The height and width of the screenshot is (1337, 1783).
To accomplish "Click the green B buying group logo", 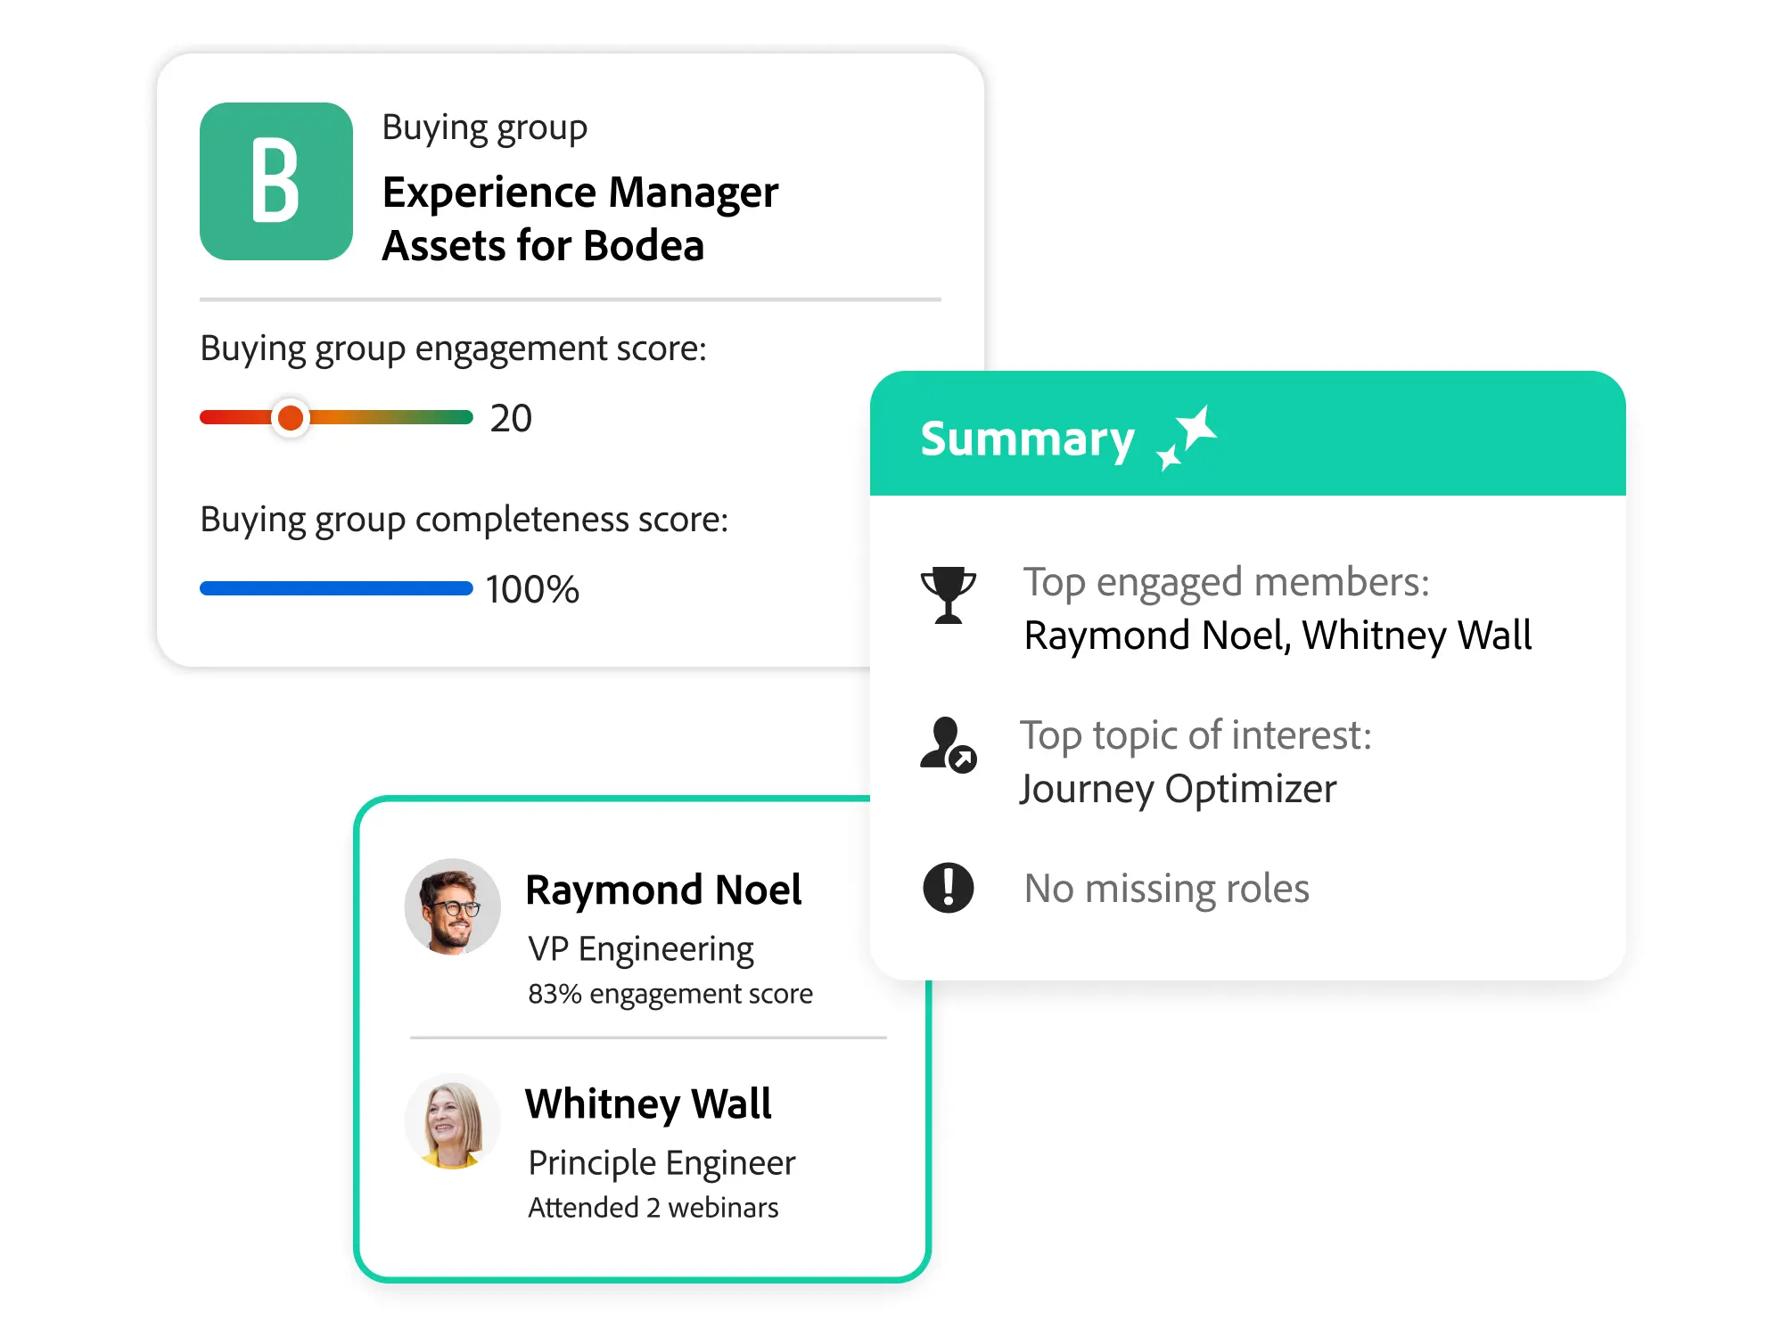I will (x=276, y=181).
